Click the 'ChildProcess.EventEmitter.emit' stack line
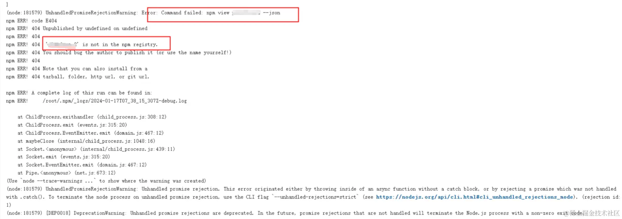Screen dimensions: 622x219 point(91,133)
